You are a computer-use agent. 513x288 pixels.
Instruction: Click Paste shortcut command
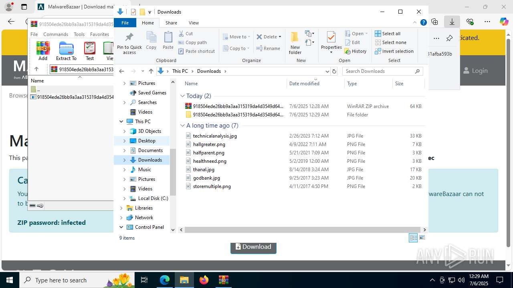pyautogui.click(x=196, y=51)
